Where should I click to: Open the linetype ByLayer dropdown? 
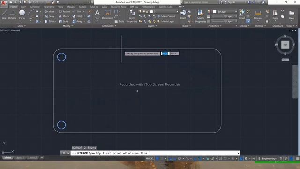(x=225, y=21)
